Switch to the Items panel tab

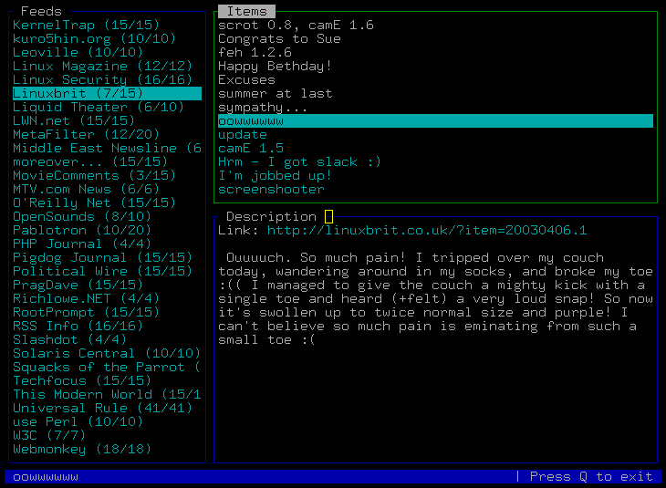246,11
